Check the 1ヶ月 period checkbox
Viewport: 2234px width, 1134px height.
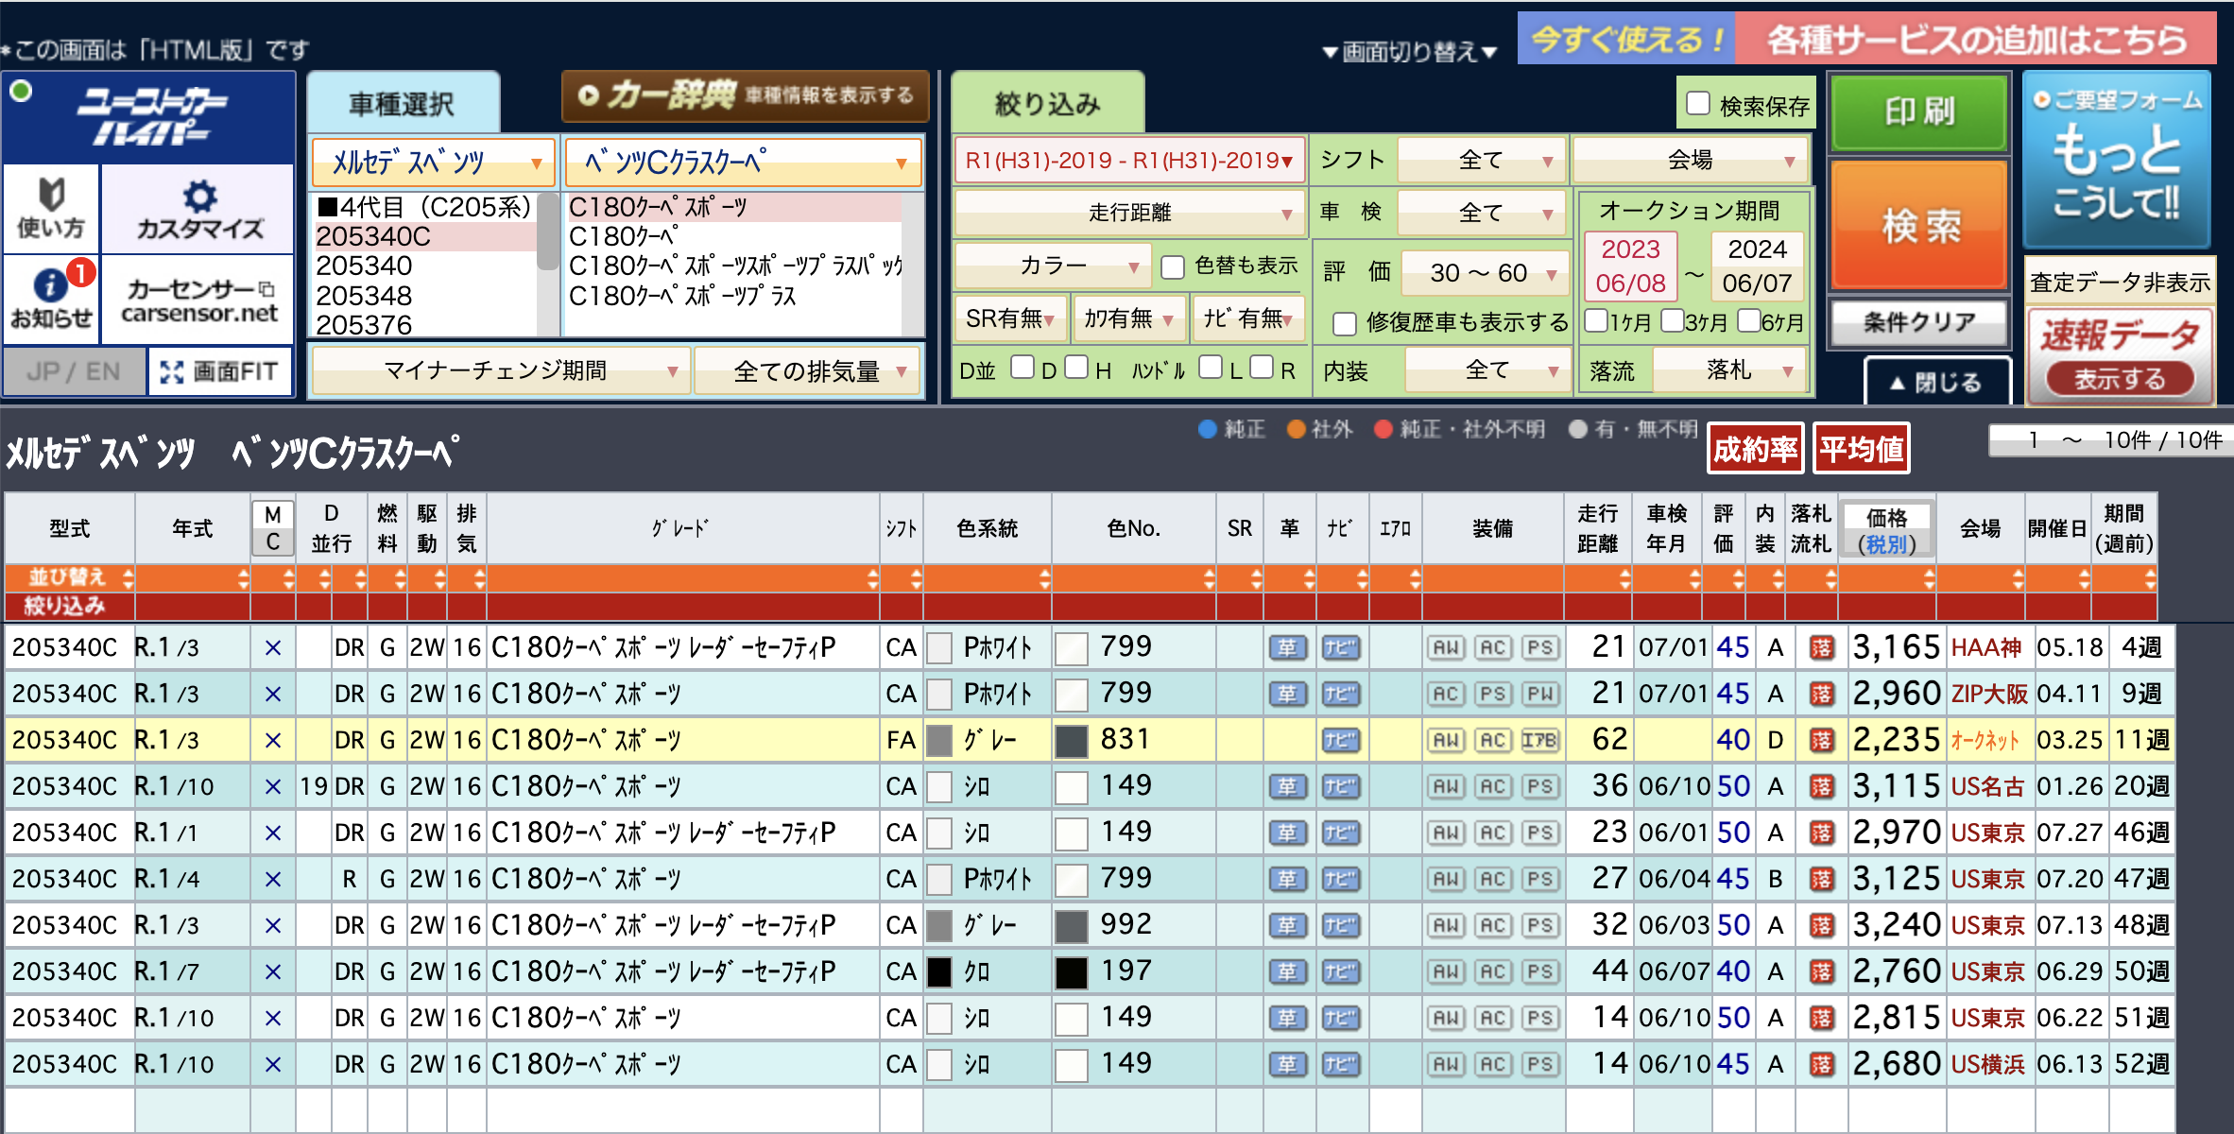pyautogui.click(x=1596, y=320)
